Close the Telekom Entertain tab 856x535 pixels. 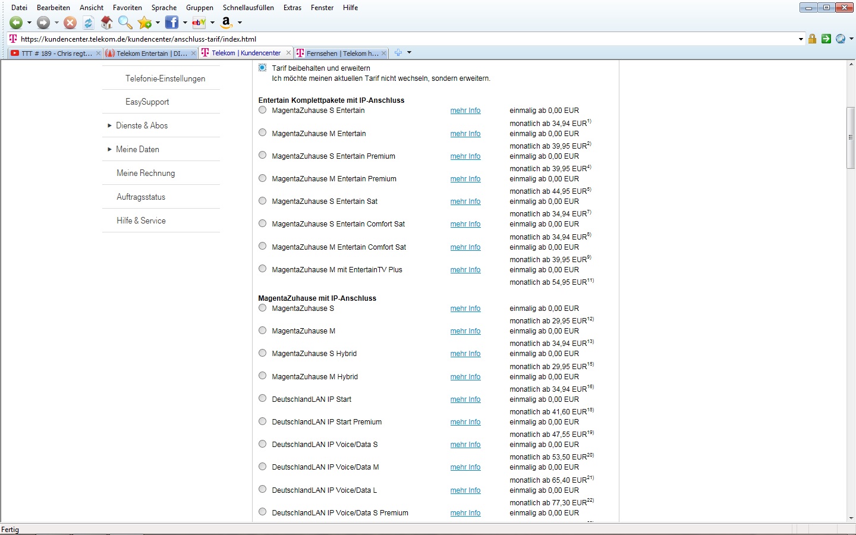click(x=193, y=53)
